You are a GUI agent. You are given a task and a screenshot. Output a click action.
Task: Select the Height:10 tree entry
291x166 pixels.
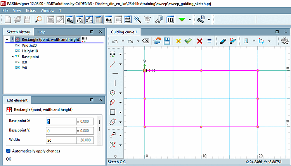[x=30, y=51]
